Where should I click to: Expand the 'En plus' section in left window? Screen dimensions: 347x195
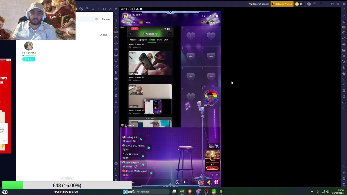pyautogui.click(x=105, y=35)
